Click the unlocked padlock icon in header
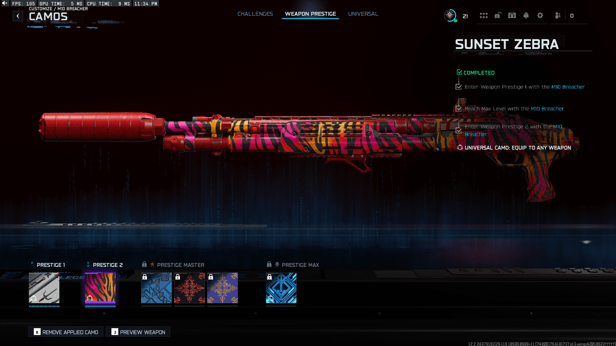This screenshot has height=346, width=616. pyautogui.click(x=498, y=15)
